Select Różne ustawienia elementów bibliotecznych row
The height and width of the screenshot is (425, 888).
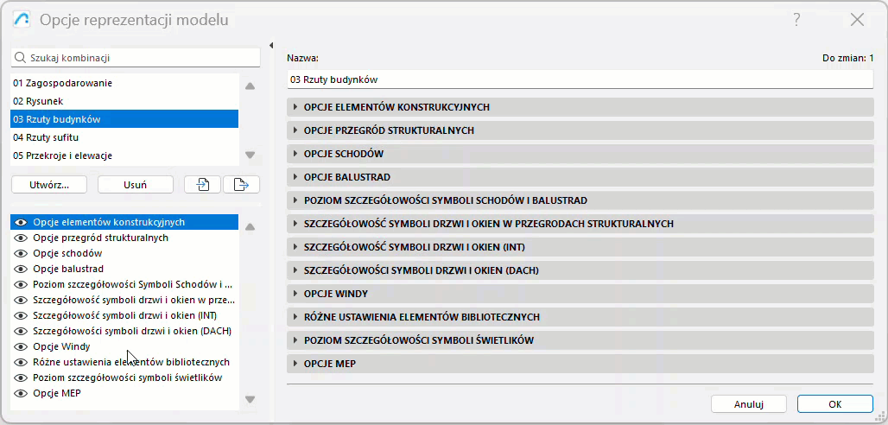click(124, 362)
